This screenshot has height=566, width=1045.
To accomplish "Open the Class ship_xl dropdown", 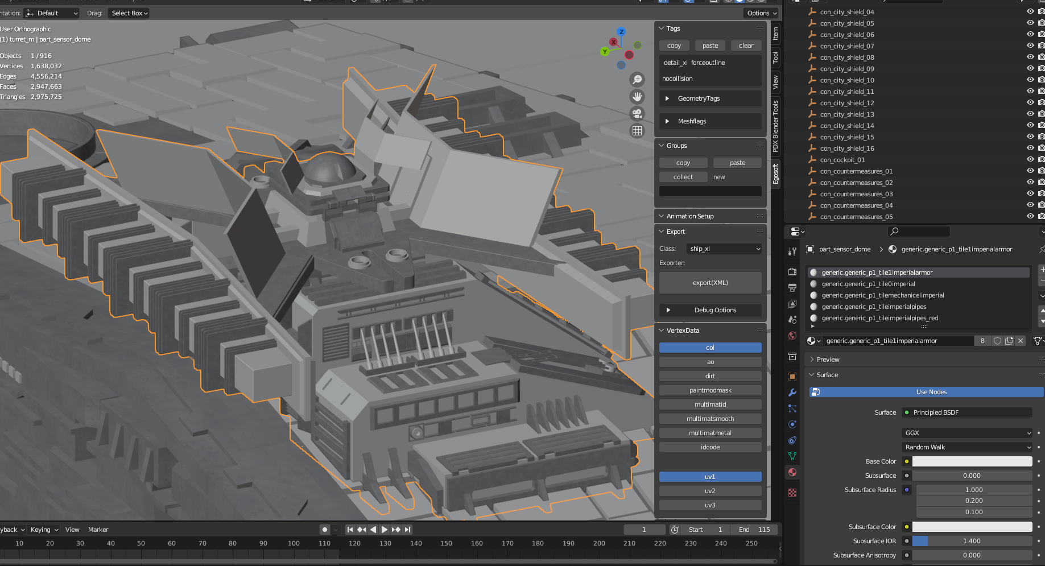I will coord(724,249).
